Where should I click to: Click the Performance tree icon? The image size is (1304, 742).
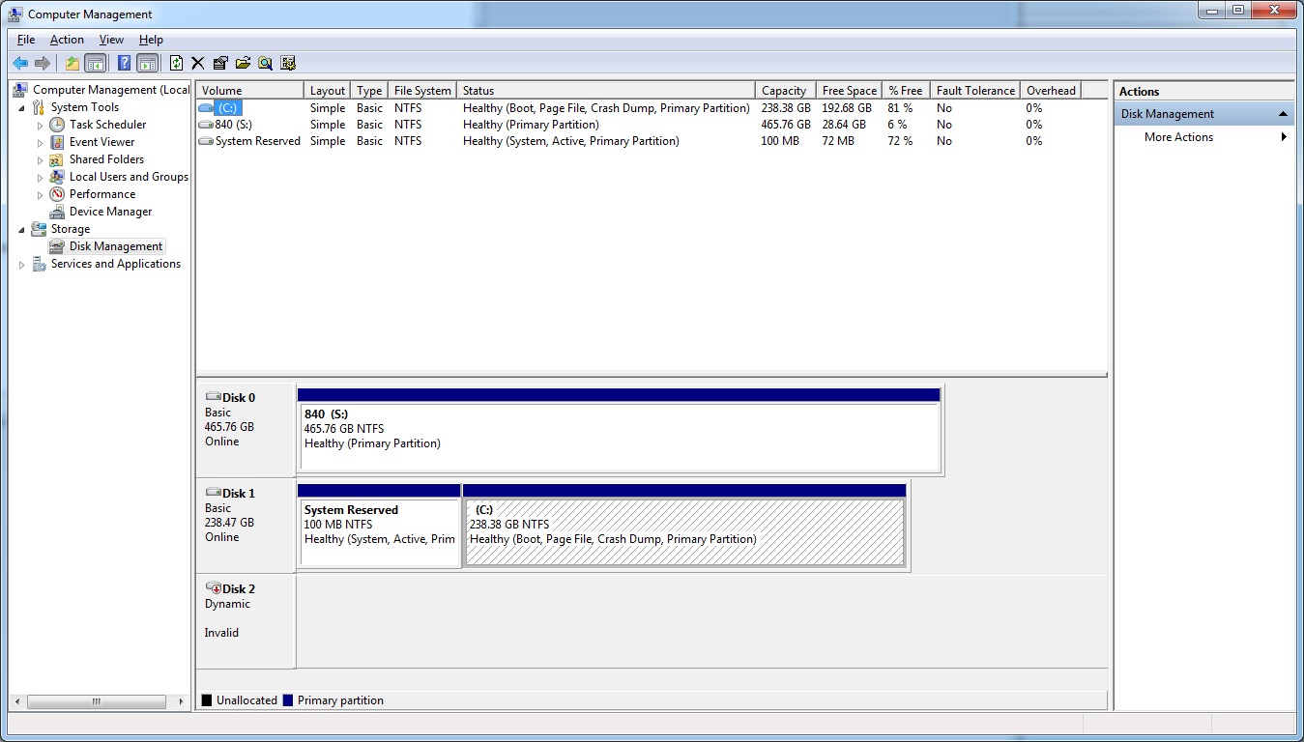[x=57, y=194]
